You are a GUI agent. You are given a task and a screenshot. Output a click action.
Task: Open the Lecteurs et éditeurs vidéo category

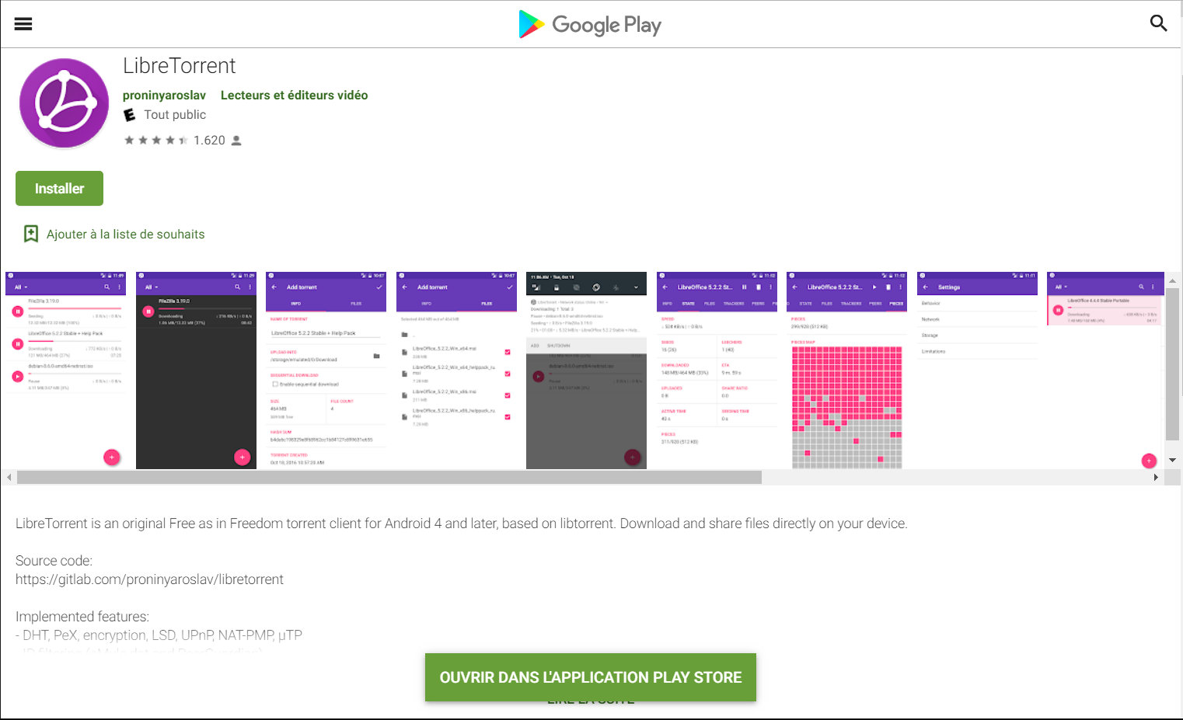point(294,95)
